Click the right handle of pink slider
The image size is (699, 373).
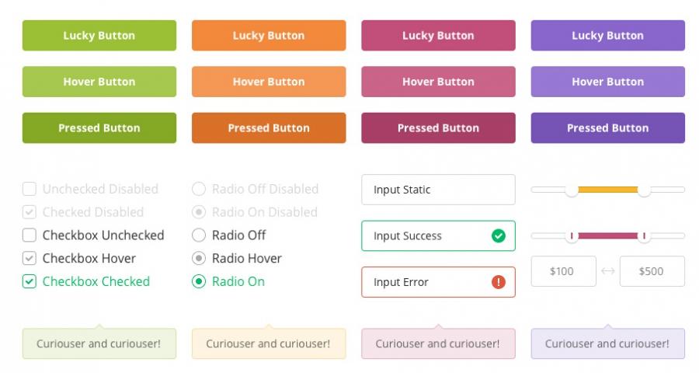pyautogui.click(x=644, y=235)
